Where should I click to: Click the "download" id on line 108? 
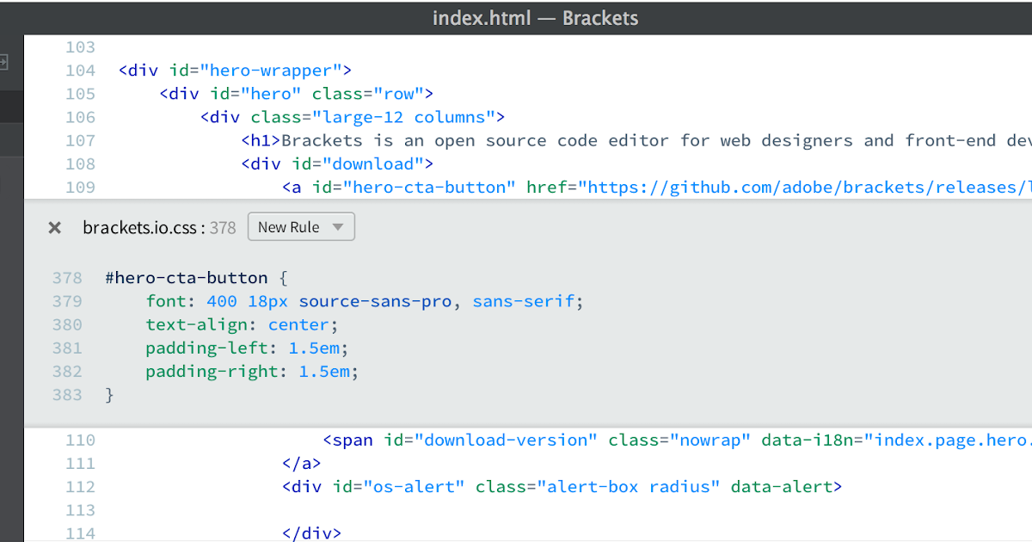[x=373, y=163]
